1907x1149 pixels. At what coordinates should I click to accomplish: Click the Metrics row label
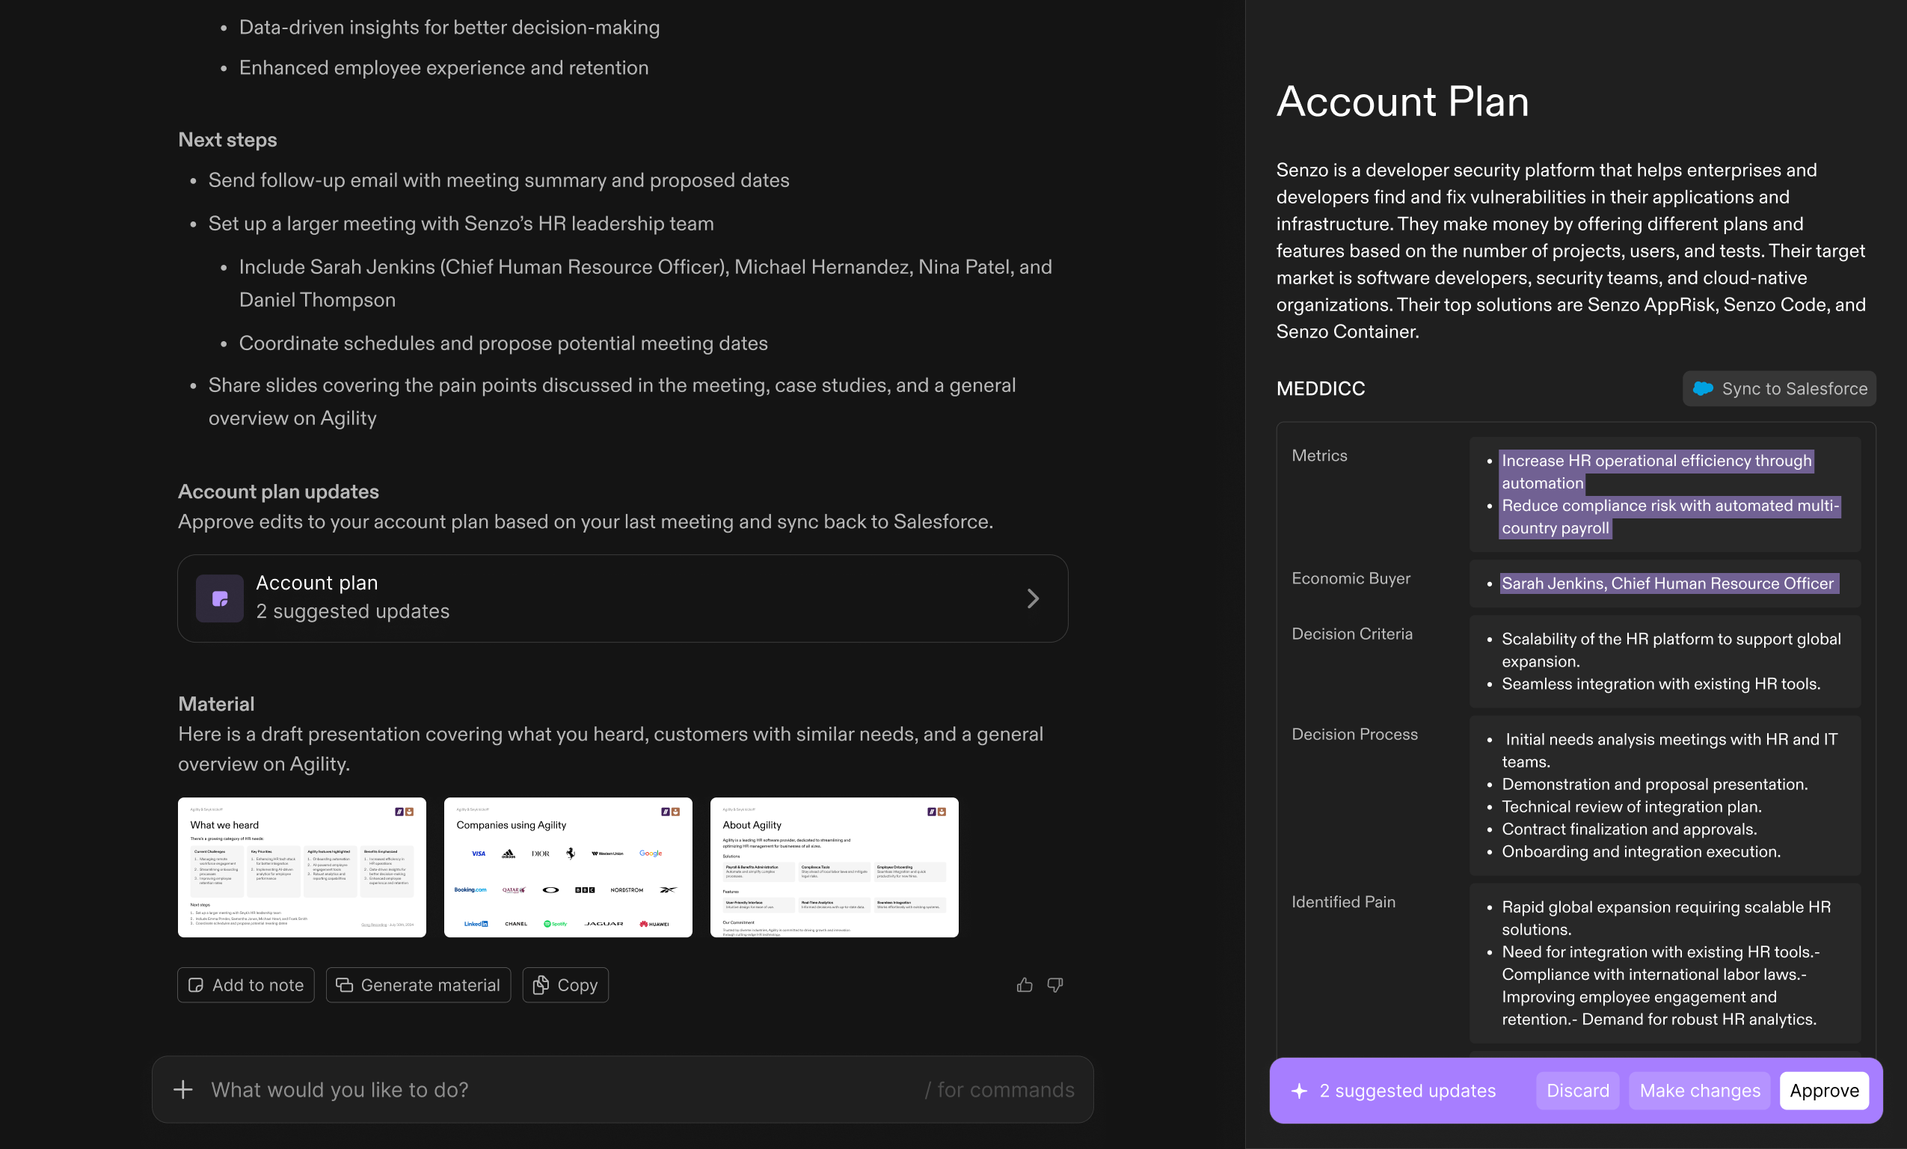1320,456
